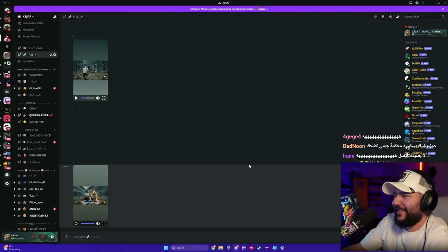This screenshot has height=252, width=448.
Task: Replay the second video attachment
Action: [x=76, y=223]
